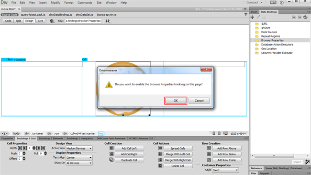311x175 pixels.
Task: Click the refresh icon in Data Bindings panel
Action: (305, 17)
